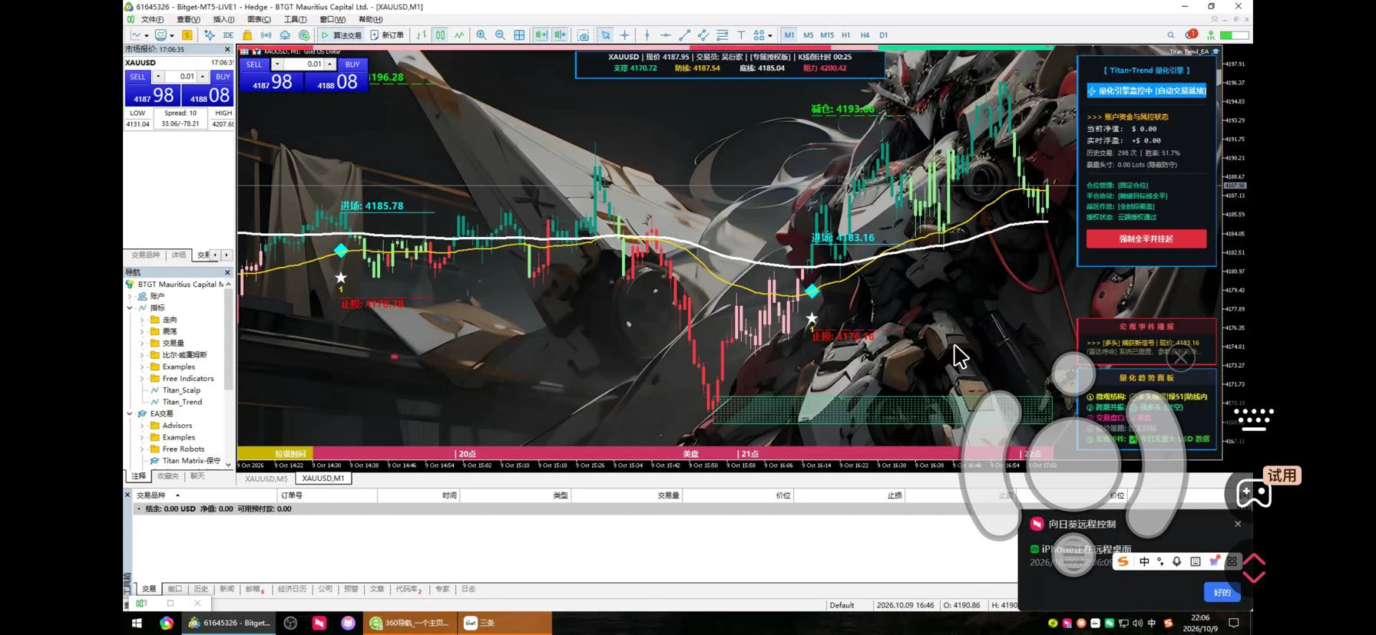
Task: Click the Signals broadcast icon
Action: click(266, 35)
